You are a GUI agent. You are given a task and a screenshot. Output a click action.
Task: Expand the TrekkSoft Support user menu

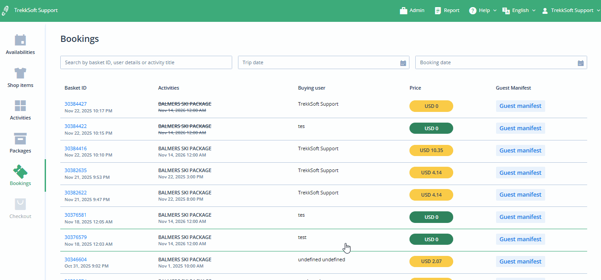(x=571, y=11)
